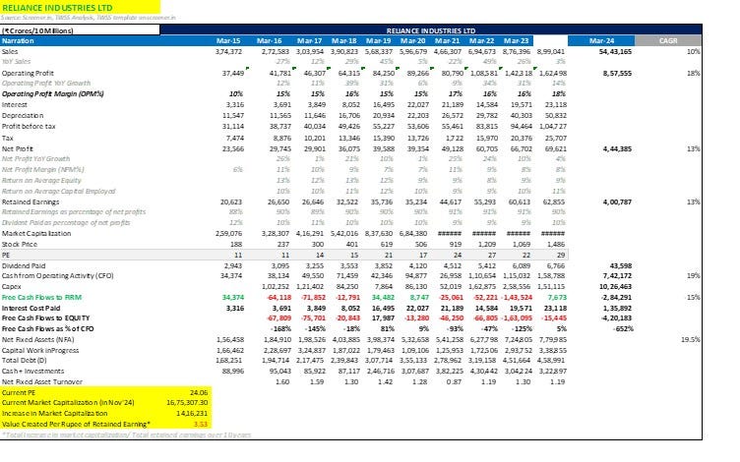Select 'Operating Profit Margin (OPM%)' label

point(53,93)
